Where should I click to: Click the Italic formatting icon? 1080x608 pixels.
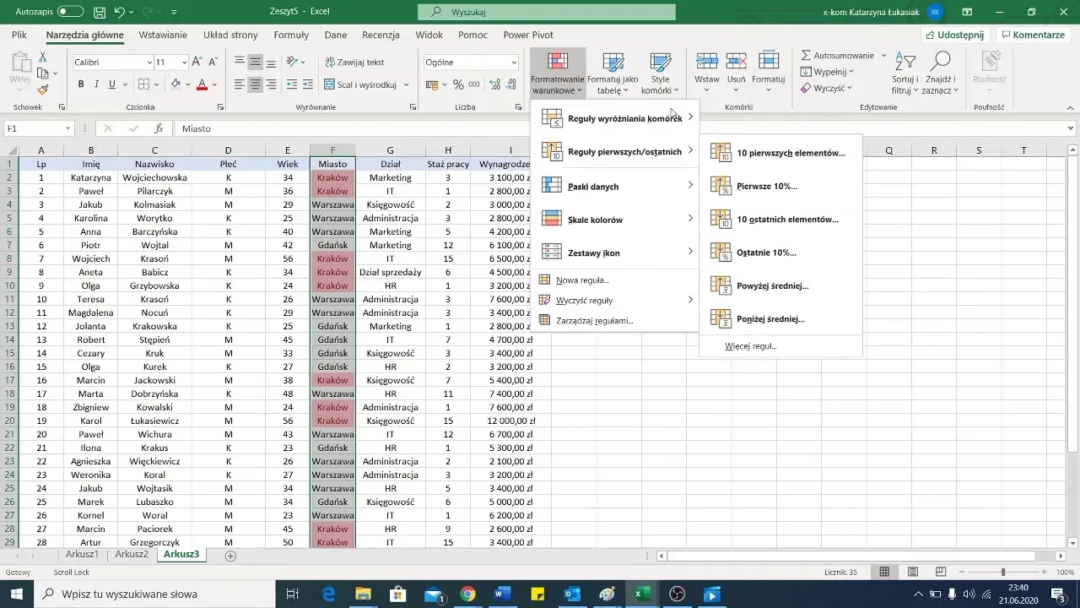96,84
